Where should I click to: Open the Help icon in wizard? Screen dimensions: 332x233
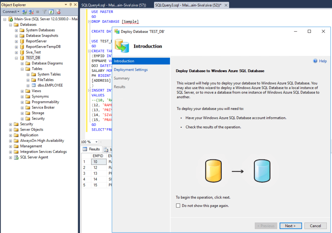click(315, 61)
